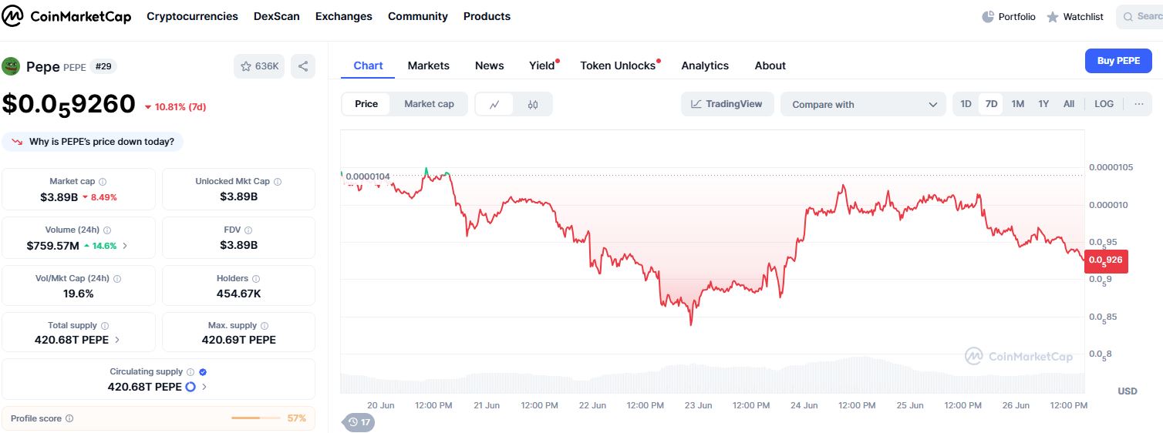The width and height of the screenshot is (1163, 433).
Task: Expand Volume (24h) details chevron
Action: point(126,246)
